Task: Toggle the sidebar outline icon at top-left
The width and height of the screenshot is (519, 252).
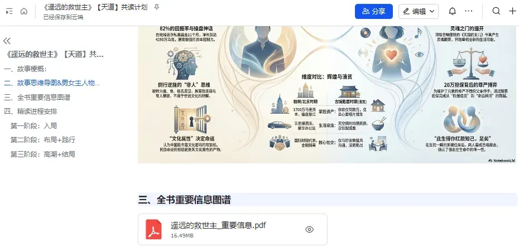Action: (x=9, y=11)
